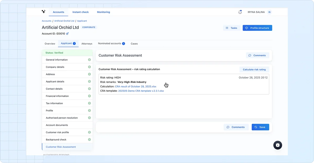
Task: Click the Comments button beside Save
Action: (x=236, y=127)
